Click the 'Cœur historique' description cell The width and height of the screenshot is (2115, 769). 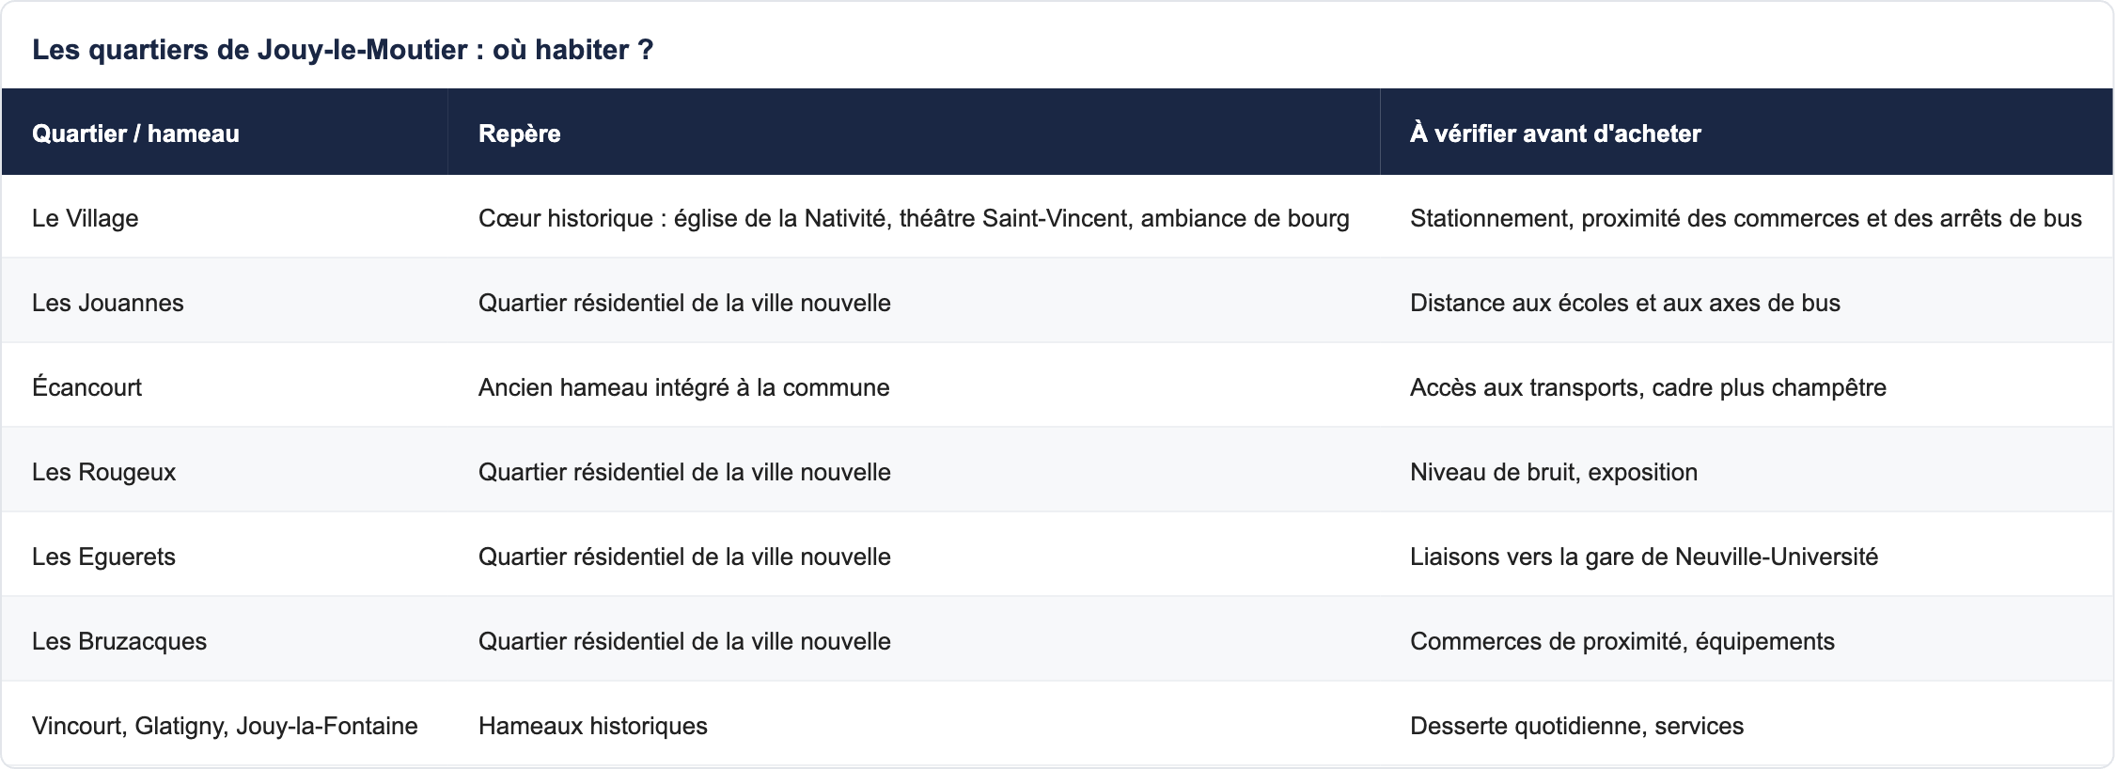click(914, 218)
